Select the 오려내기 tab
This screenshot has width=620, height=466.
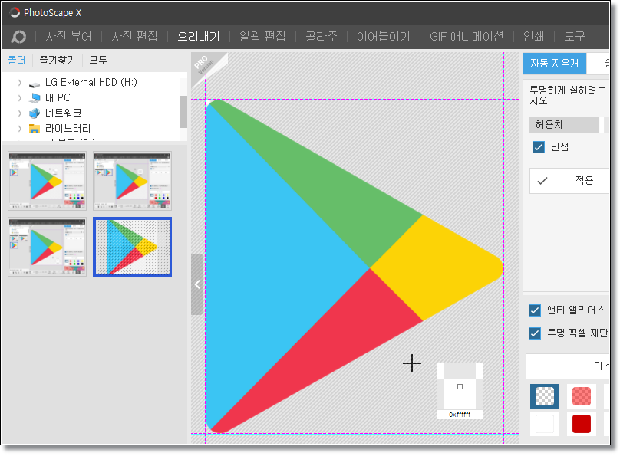point(199,37)
